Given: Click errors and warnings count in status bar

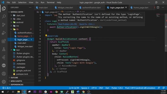Looking at the screenshot, I should click(x=7, y=88).
